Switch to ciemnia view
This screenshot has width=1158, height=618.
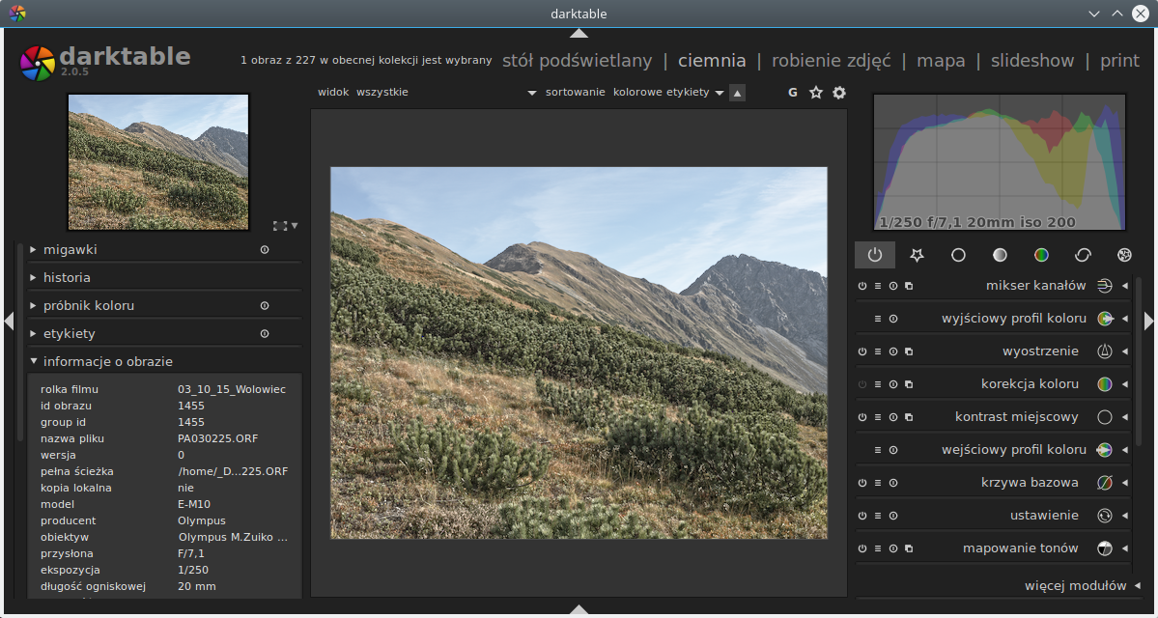(x=712, y=61)
